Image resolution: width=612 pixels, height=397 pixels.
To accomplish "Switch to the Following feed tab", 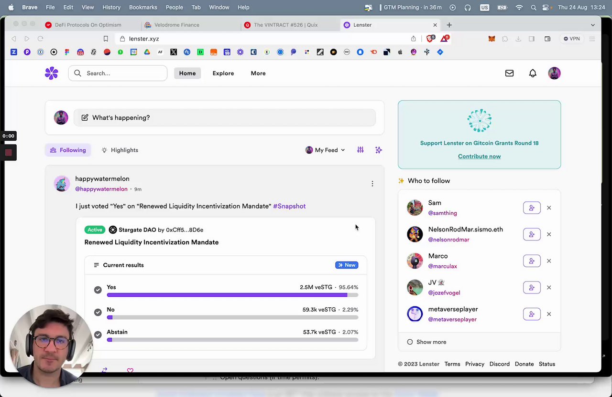I will point(68,150).
